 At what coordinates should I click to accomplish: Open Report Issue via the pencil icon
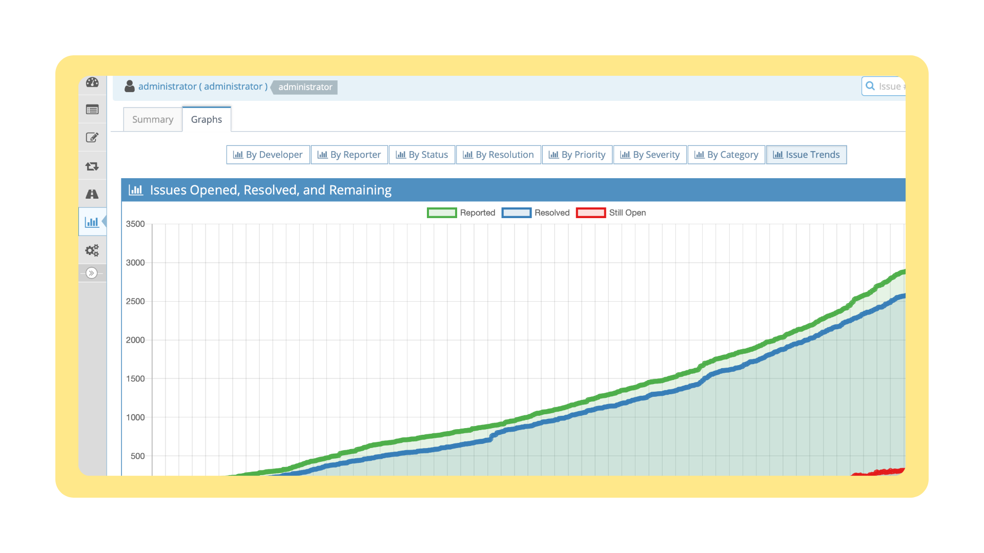[x=92, y=137]
